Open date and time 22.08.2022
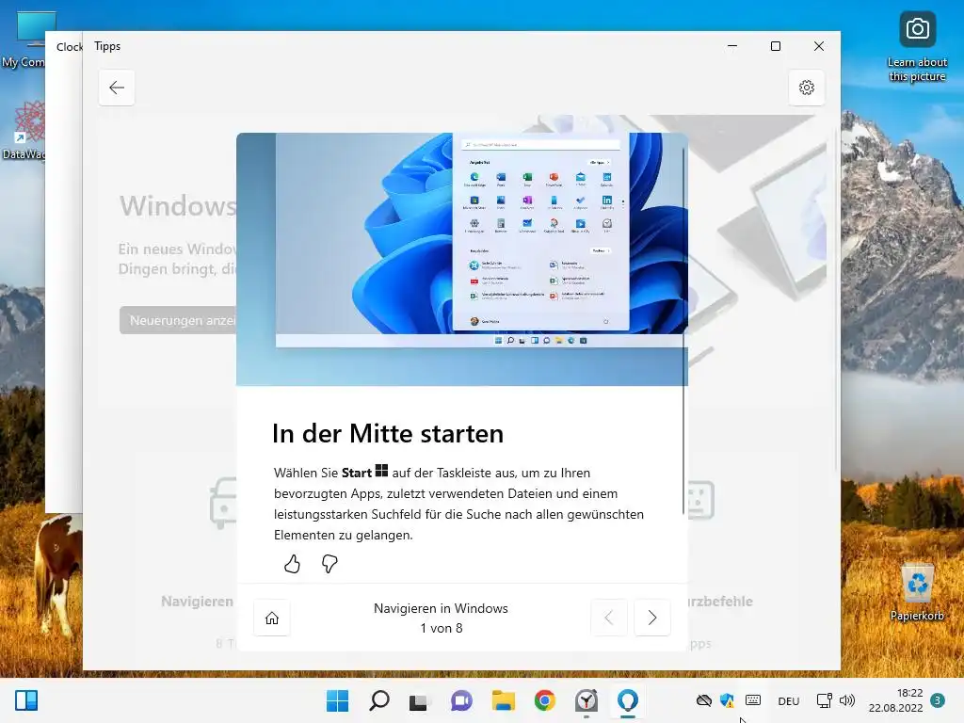This screenshot has height=723, width=964. point(896,700)
